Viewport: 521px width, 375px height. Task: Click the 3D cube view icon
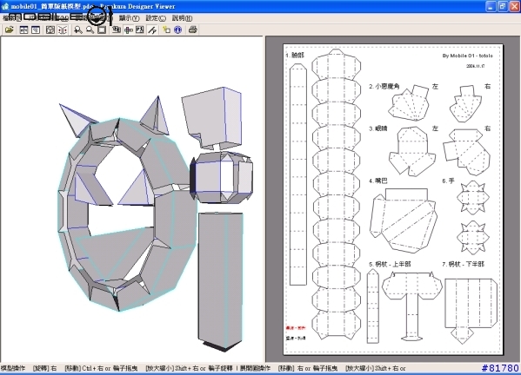coord(50,30)
